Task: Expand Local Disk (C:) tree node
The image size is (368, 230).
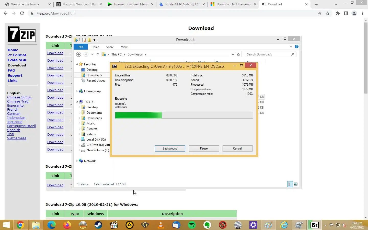Action: (x=79, y=140)
